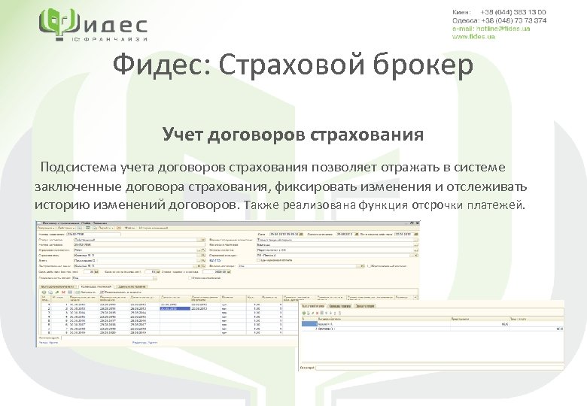Screen dimensions: 587x406
Task: Select the second row in the beneficiaries table
Action: (x=433, y=329)
